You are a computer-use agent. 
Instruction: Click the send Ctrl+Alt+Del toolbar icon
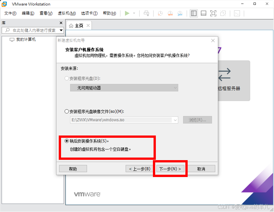146,13
